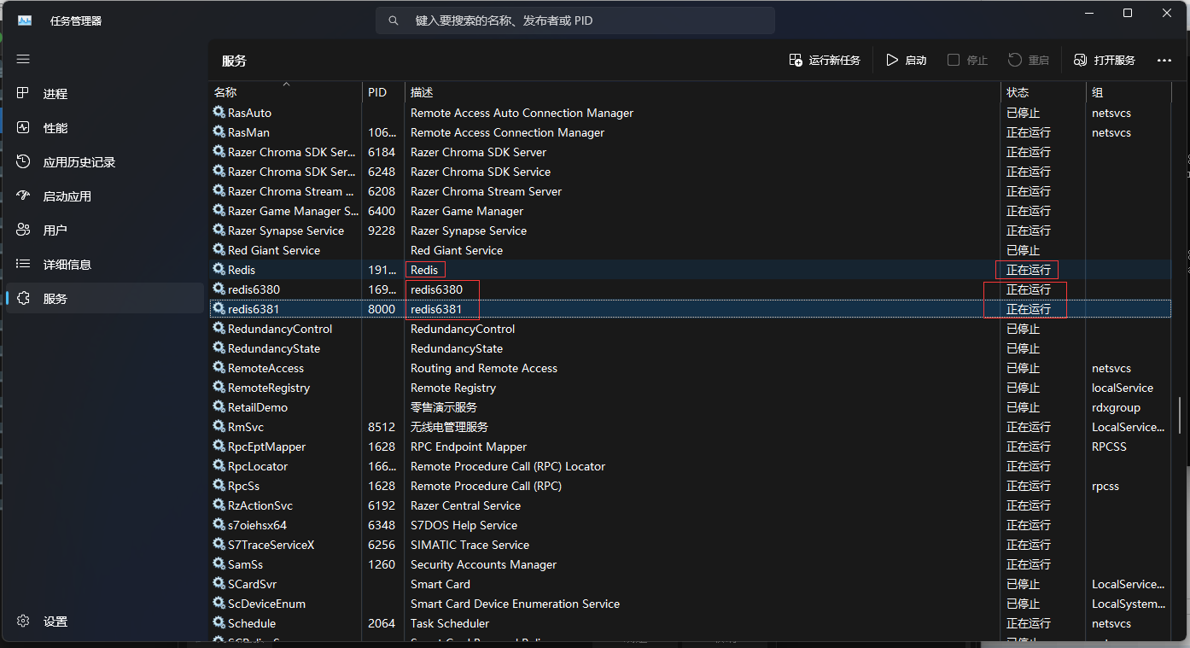Click the Services (服务) sidebar icon

[23, 298]
